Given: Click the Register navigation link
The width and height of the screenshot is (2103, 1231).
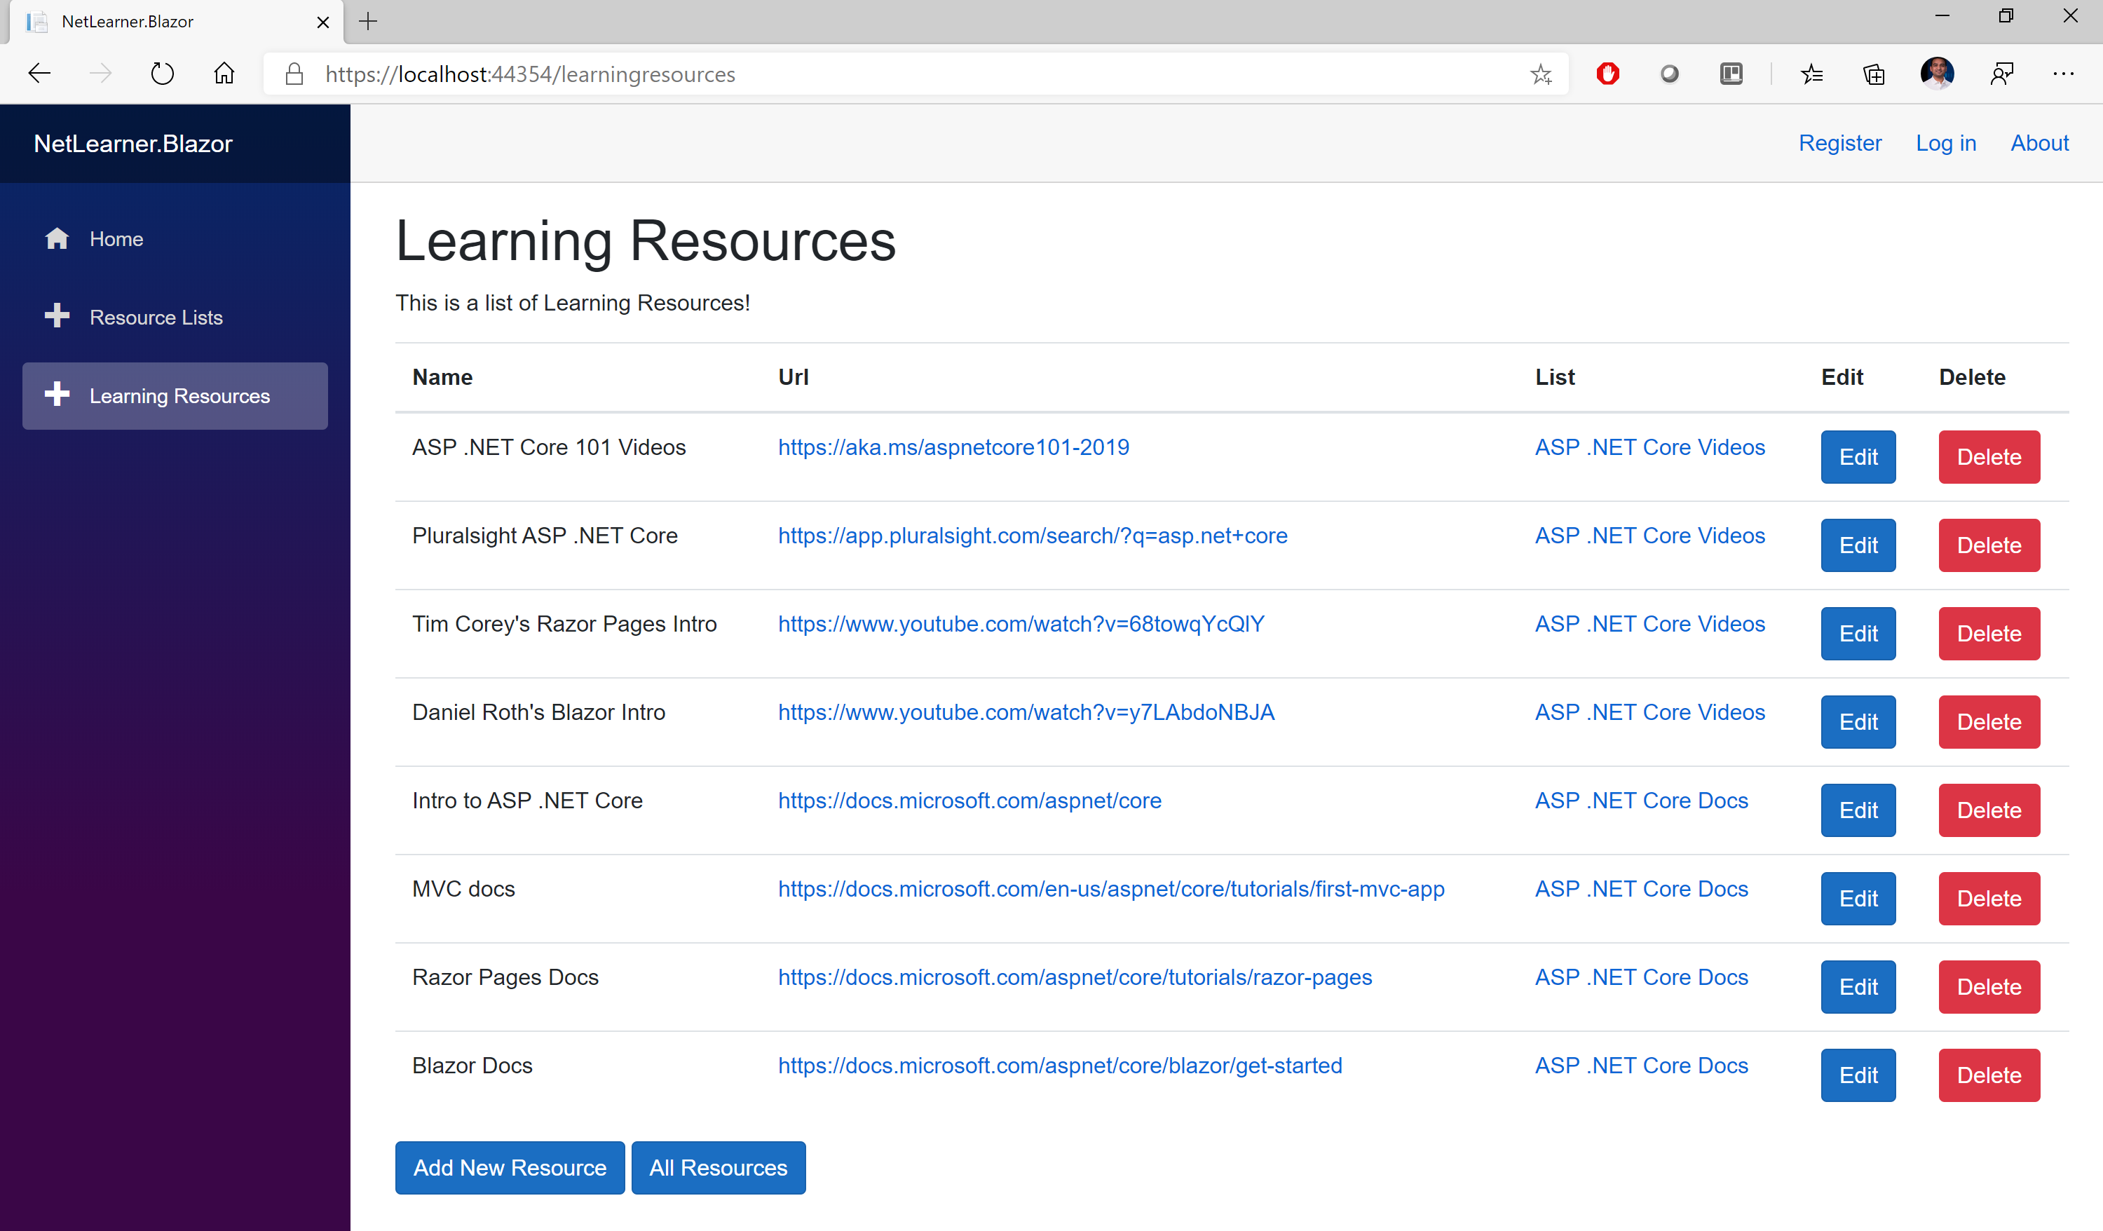Looking at the screenshot, I should pos(1841,142).
